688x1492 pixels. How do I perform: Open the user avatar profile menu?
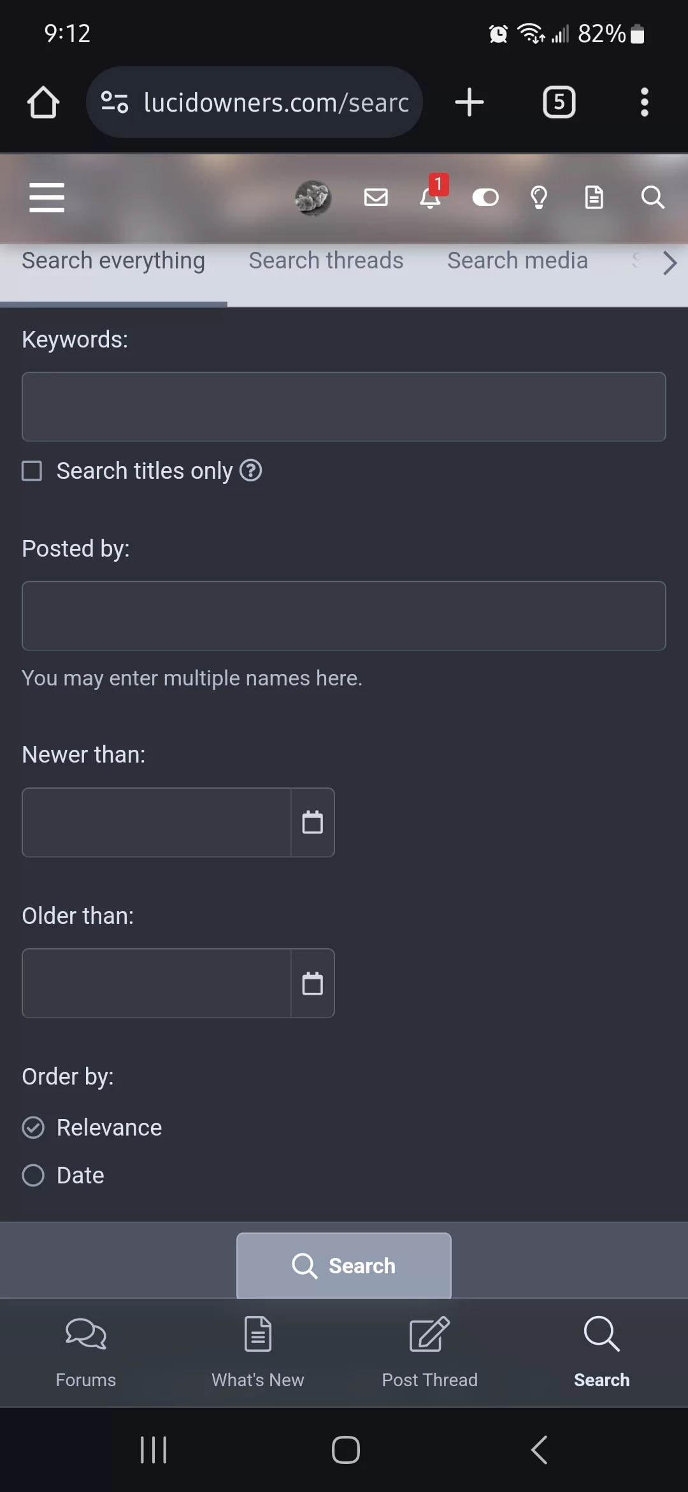313,198
